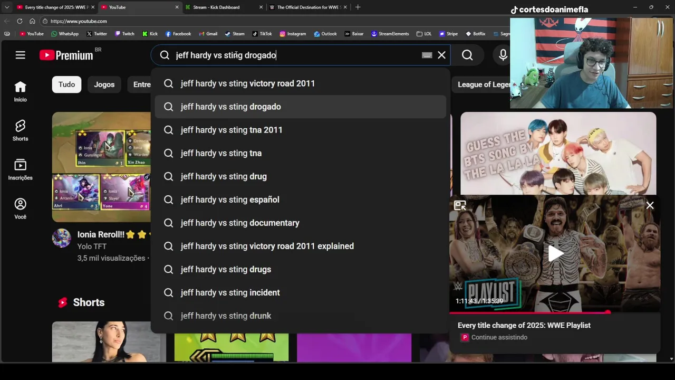Image resolution: width=675 pixels, height=380 pixels.
Task: Clear the search box with X
Action: [x=441, y=55]
